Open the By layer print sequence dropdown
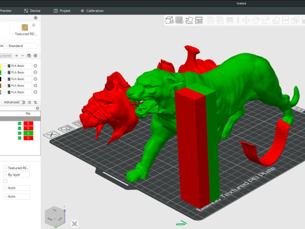Viewport: 305px width, 229px height. (x=17, y=175)
